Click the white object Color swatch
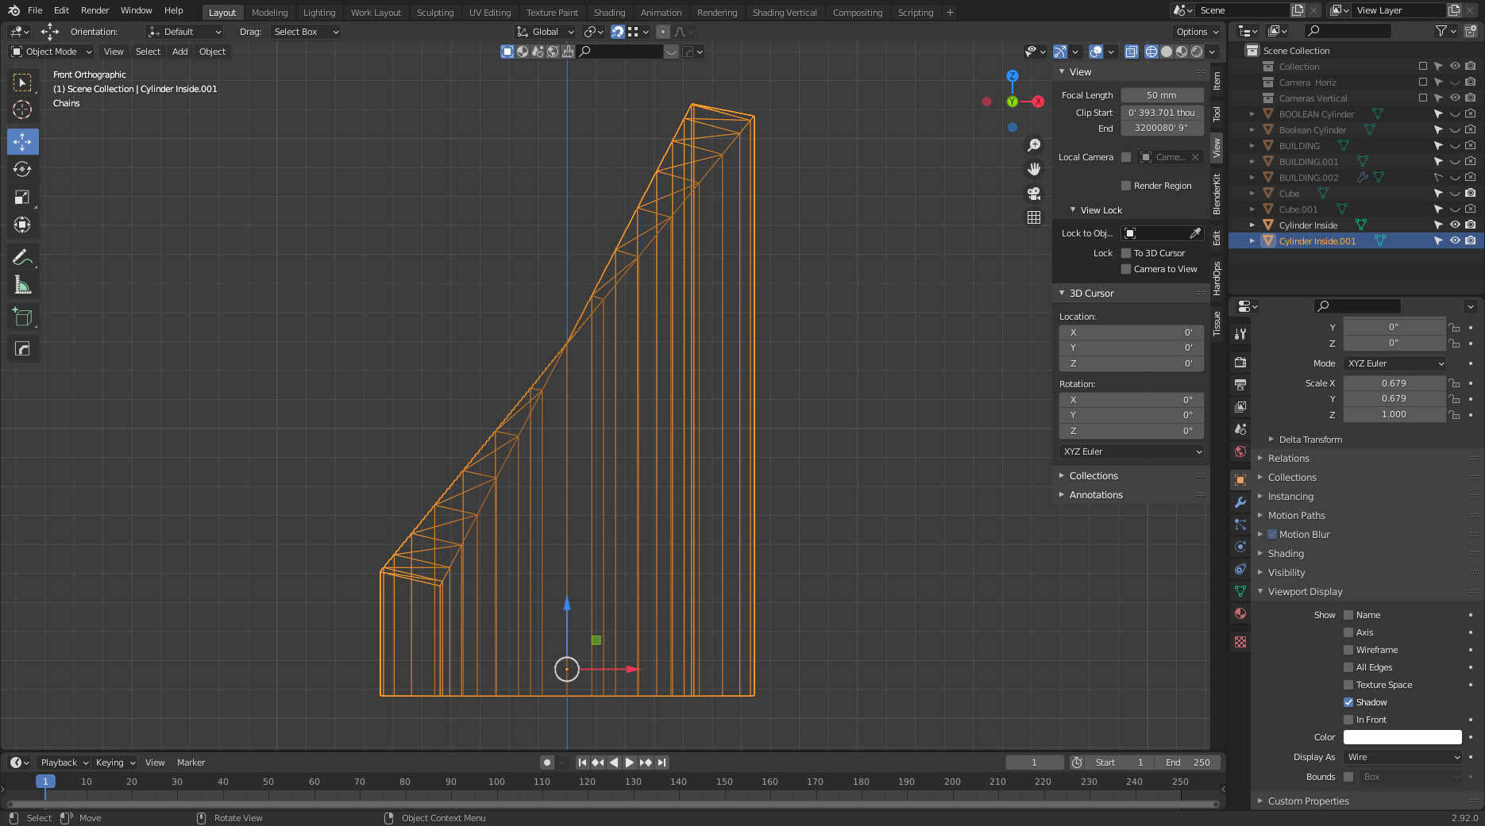 pos(1402,737)
